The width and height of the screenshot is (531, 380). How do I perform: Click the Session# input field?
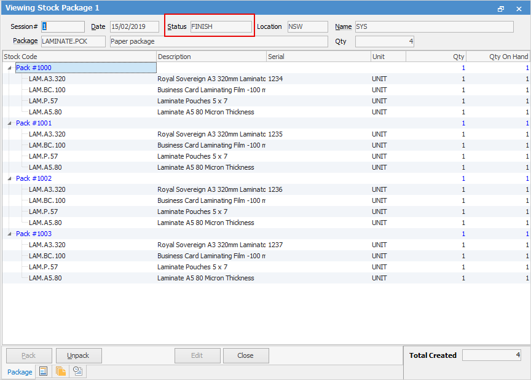tap(63, 27)
